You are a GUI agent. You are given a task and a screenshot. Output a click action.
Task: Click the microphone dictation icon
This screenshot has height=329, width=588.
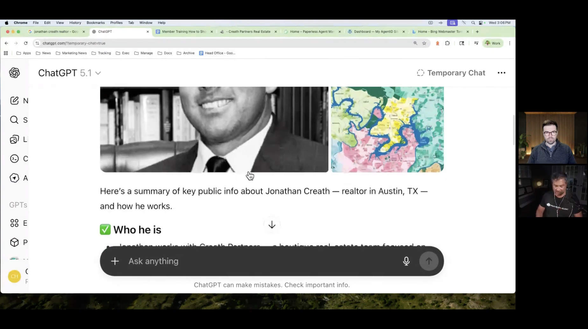pos(406,261)
